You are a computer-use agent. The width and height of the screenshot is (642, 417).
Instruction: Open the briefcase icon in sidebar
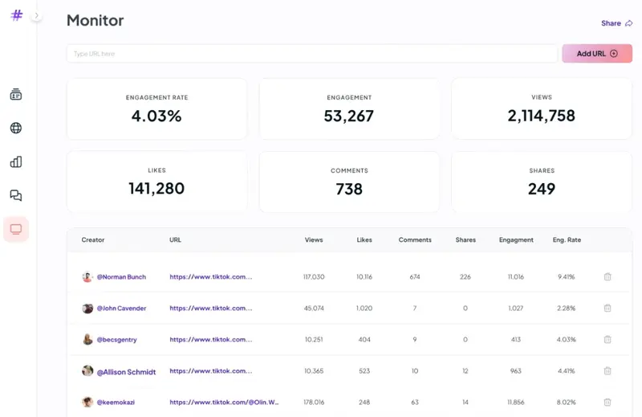coord(16,95)
